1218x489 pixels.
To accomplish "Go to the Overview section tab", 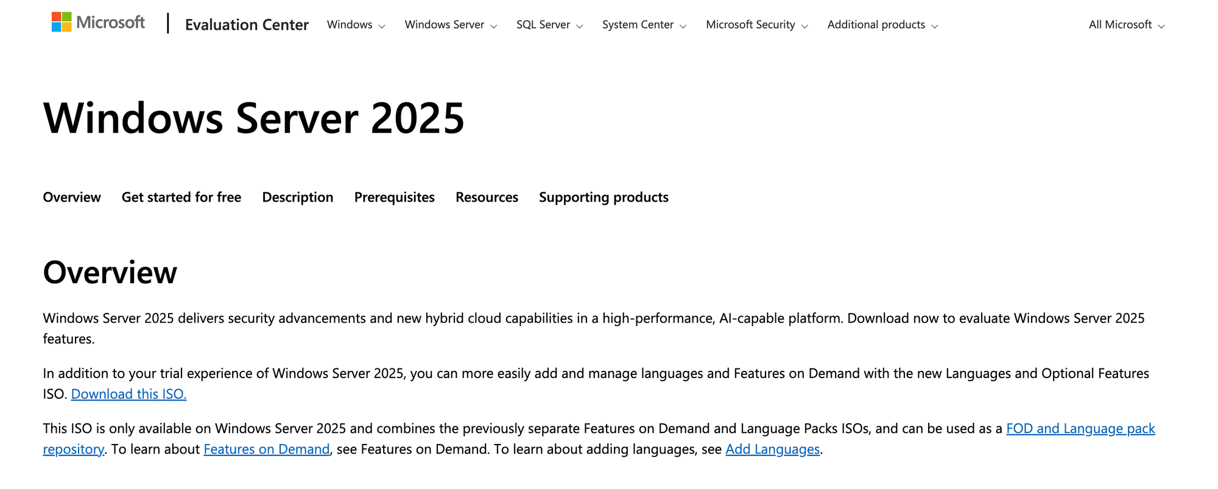I will click(x=72, y=197).
